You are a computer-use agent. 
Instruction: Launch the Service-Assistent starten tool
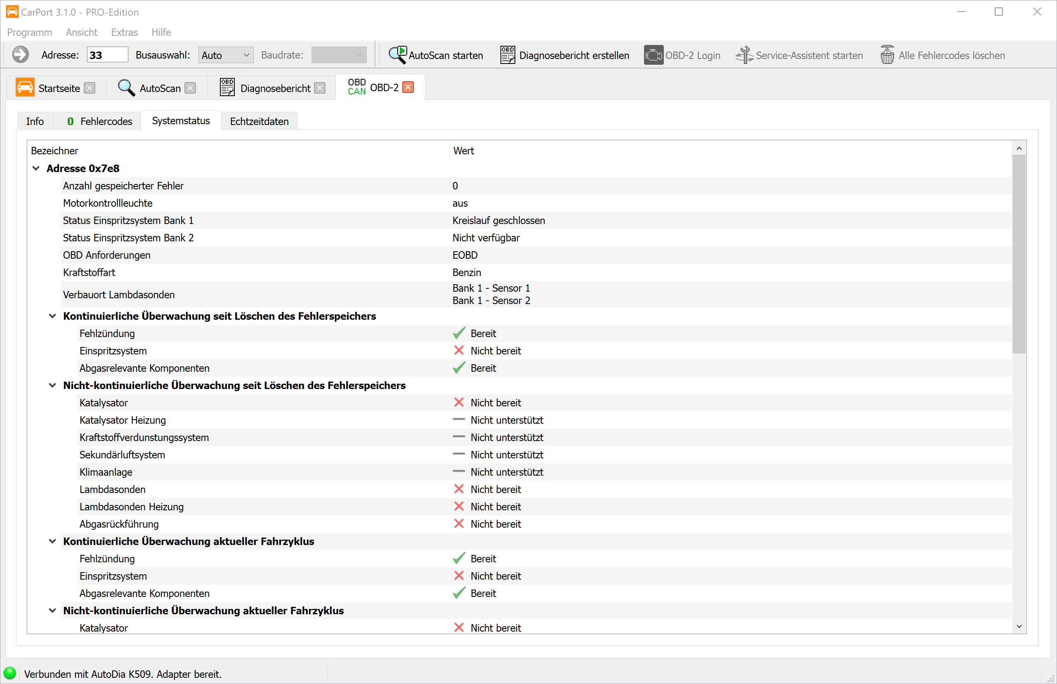tap(744, 55)
